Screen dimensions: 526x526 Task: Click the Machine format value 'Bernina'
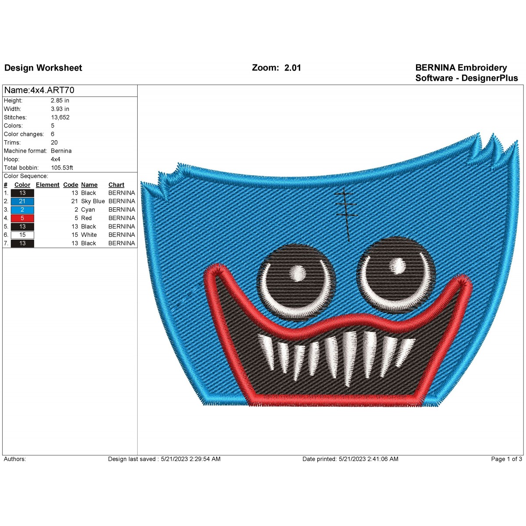tap(61, 151)
